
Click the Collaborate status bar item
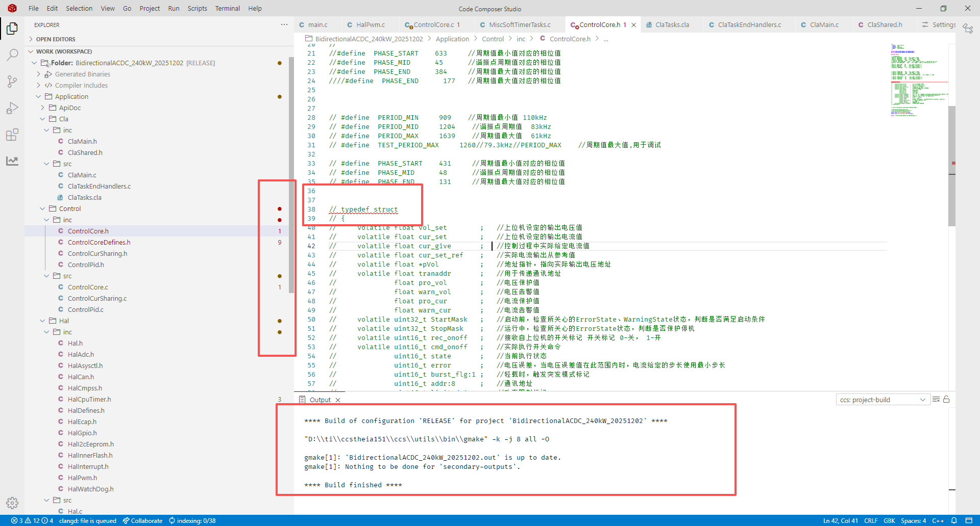click(142, 520)
